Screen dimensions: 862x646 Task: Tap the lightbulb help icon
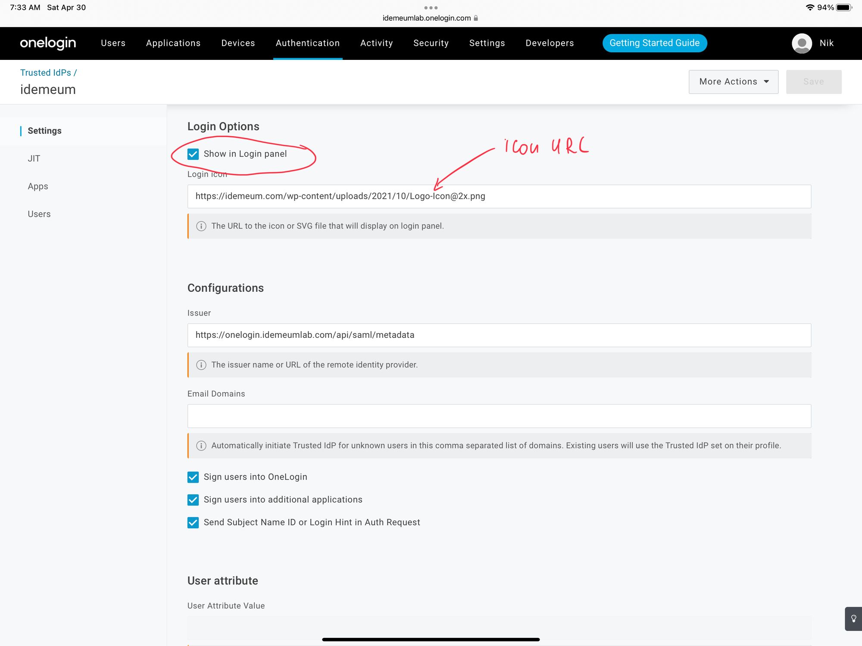853,619
